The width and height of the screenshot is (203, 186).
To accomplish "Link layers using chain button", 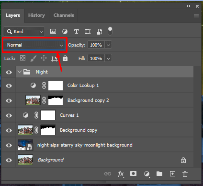I will point(108,174).
